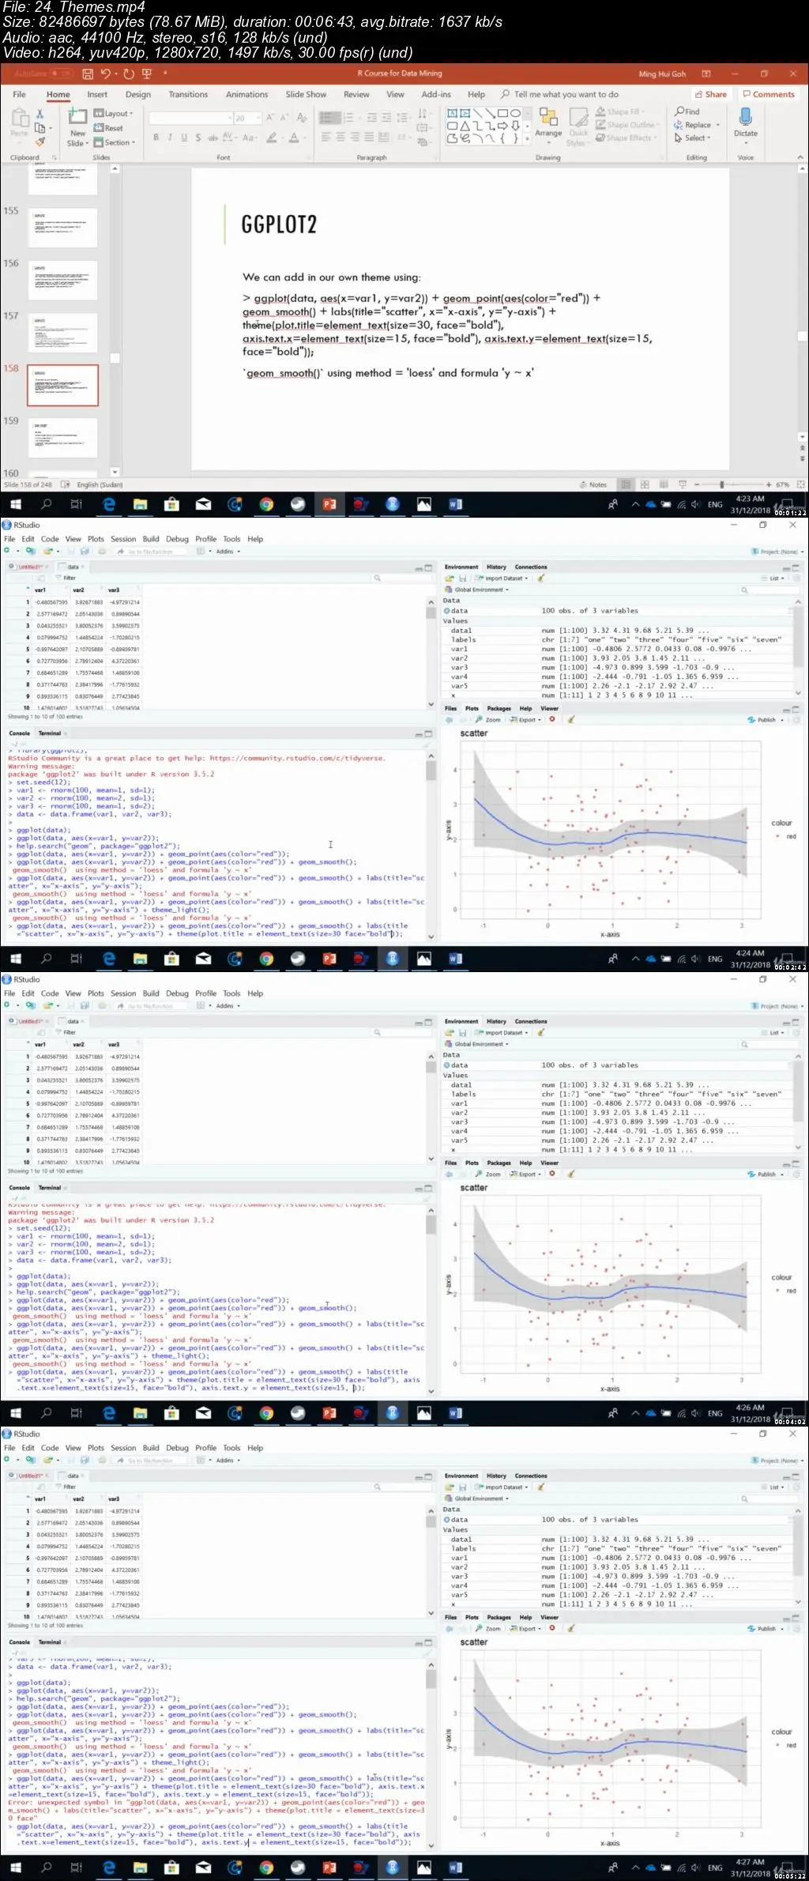
Task: Clear all plots broom in 4:24 AM RStudio frame
Action: coord(570,720)
